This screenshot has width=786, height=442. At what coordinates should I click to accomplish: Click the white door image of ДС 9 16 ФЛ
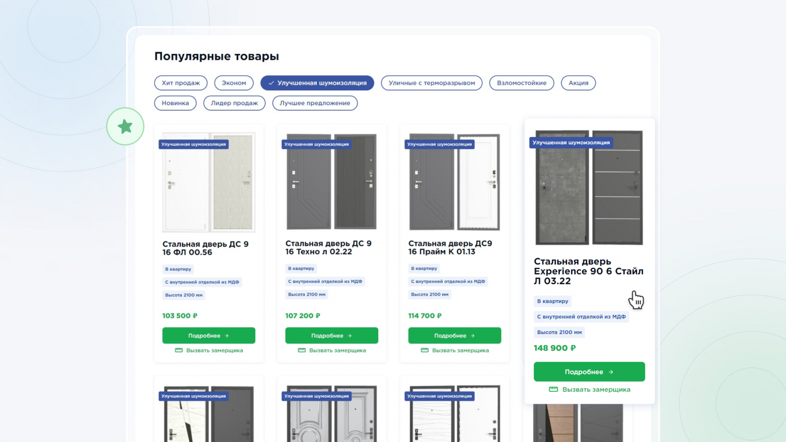(x=209, y=182)
